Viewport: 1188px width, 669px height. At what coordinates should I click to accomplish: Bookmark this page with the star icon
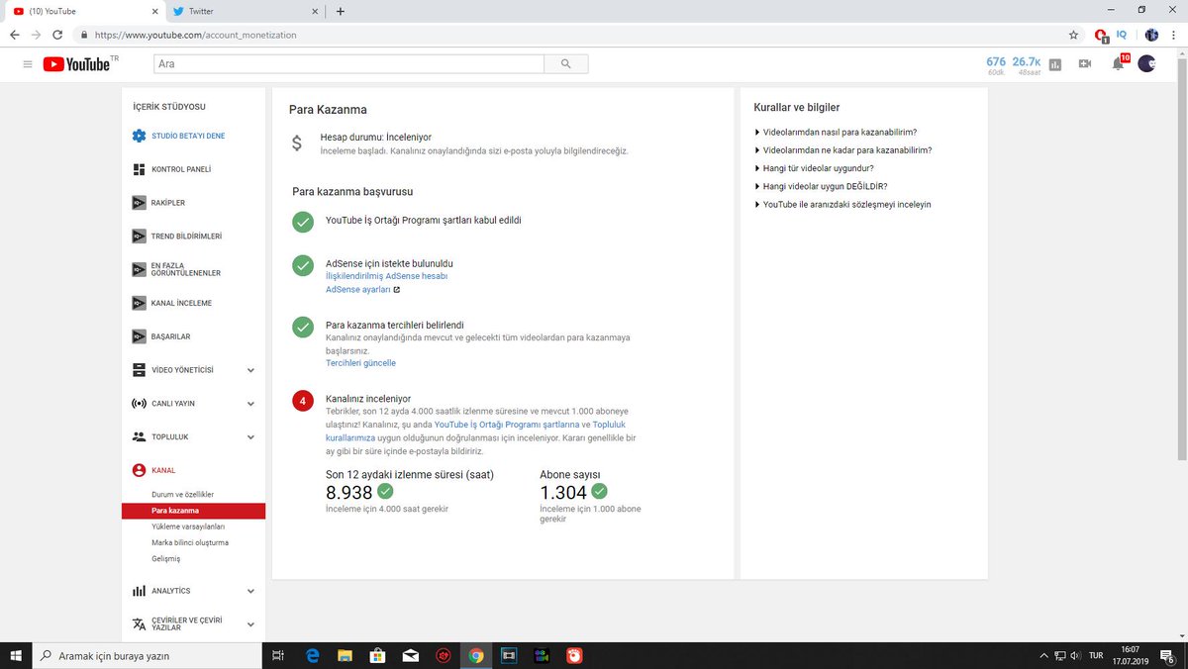1074,35
